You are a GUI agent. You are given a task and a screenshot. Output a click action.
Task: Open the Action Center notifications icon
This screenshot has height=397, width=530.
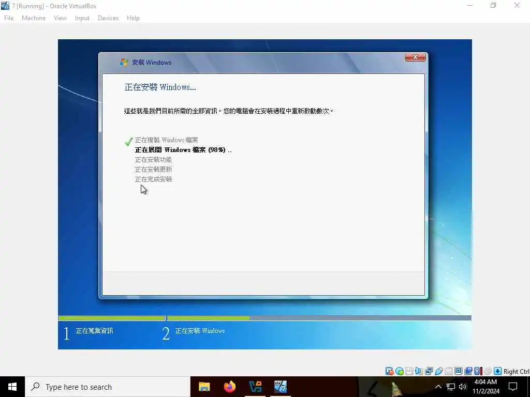[513, 387]
